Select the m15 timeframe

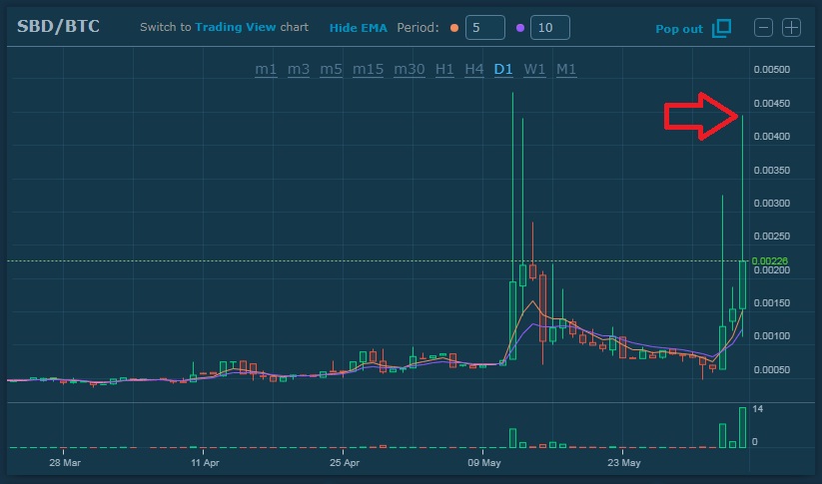368,69
